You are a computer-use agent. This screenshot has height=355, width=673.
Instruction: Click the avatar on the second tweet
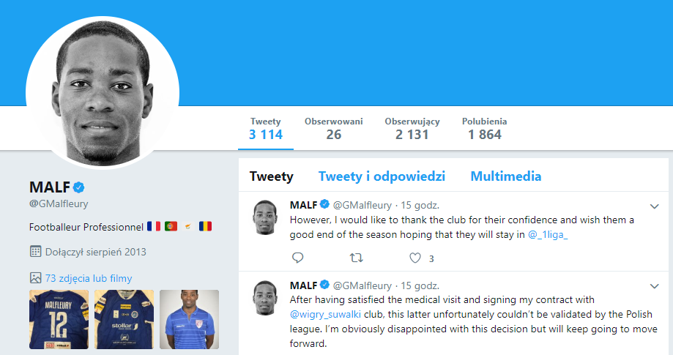tap(264, 298)
